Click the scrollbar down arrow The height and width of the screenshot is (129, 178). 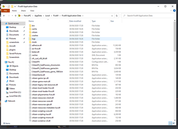pos(175,120)
